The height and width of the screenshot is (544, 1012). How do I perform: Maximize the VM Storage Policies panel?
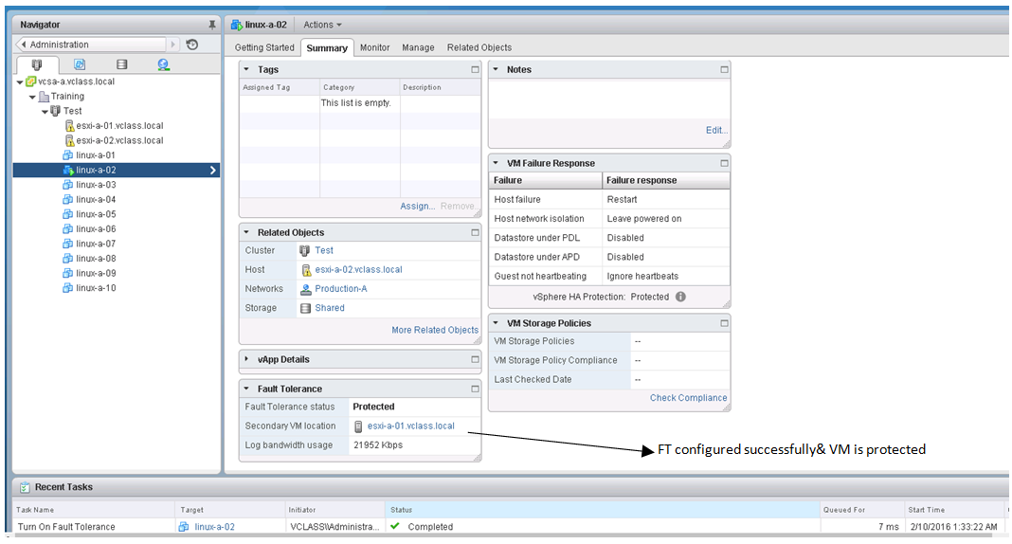pyautogui.click(x=724, y=323)
